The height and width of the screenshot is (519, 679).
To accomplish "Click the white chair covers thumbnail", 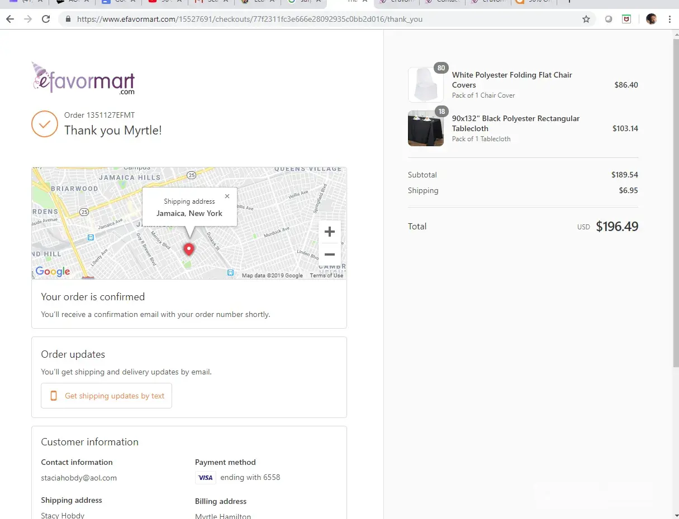I will (425, 85).
